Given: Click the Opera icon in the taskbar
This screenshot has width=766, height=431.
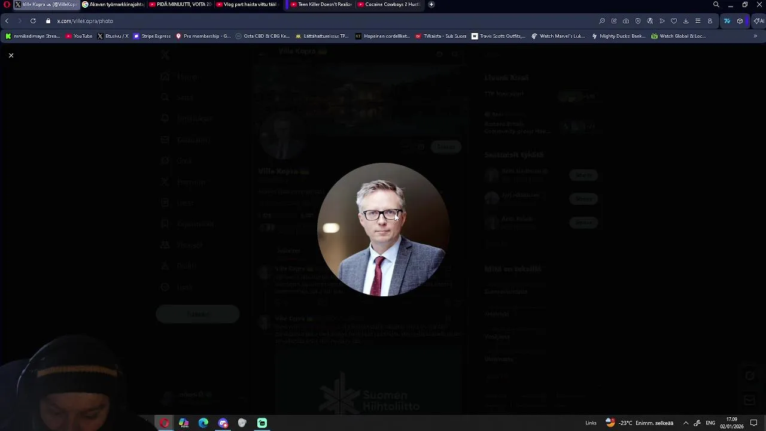Looking at the screenshot, I should [x=164, y=423].
